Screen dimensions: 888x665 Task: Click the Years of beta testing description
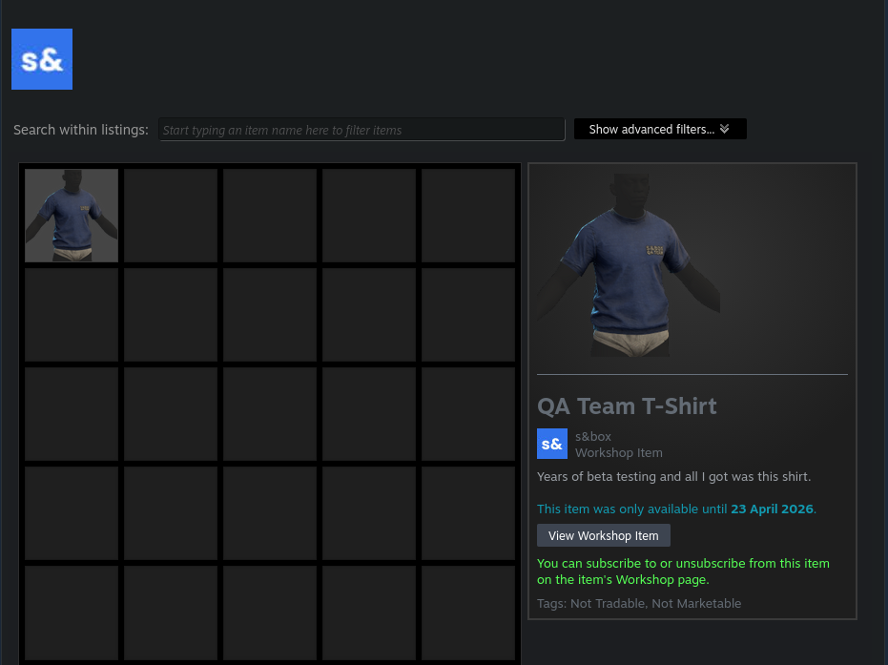tap(674, 476)
